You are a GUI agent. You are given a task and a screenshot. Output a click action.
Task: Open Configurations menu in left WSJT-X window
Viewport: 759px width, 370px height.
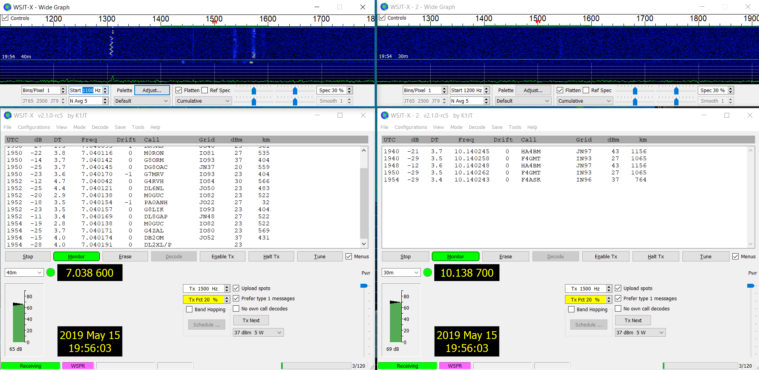pyautogui.click(x=34, y=127)
